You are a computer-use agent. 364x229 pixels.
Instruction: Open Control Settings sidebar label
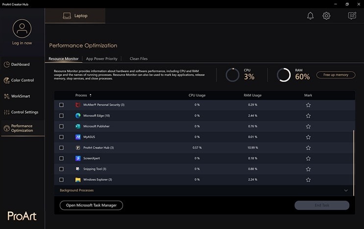(24, 112)
